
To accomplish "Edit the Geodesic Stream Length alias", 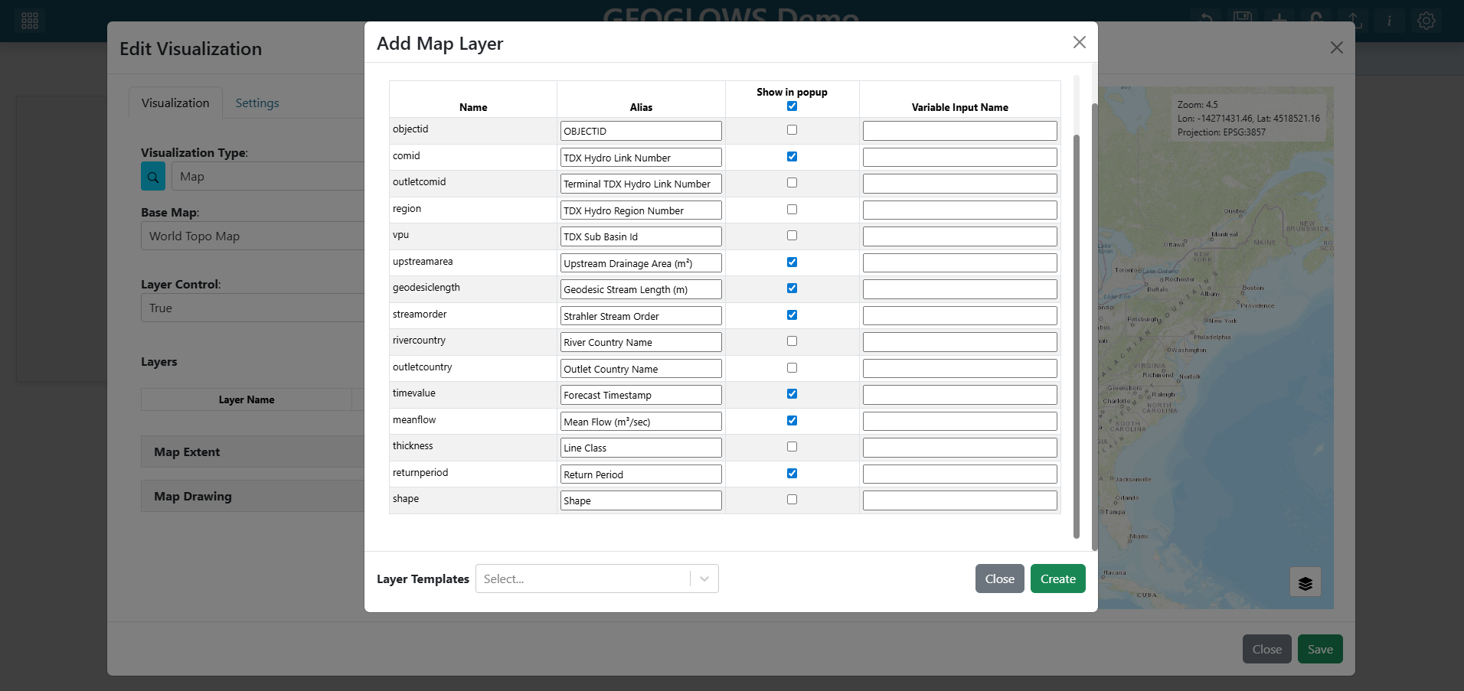I will pos(641,289).
